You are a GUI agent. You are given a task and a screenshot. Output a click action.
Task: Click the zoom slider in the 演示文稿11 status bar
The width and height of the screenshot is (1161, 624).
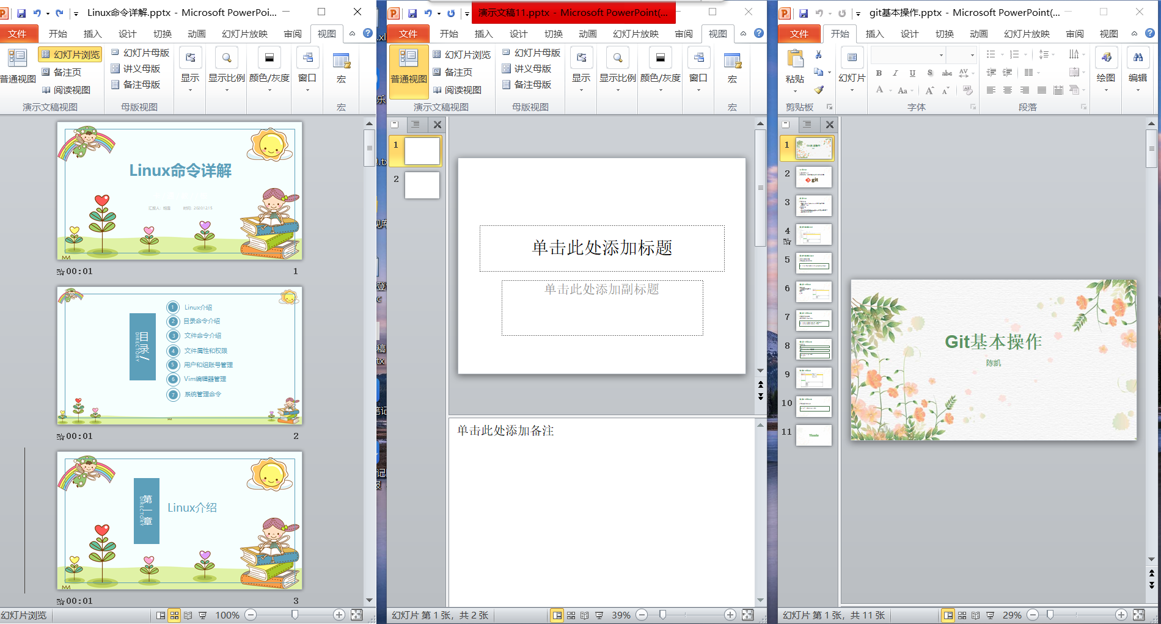pyautogui.click(x=662, y=615)
